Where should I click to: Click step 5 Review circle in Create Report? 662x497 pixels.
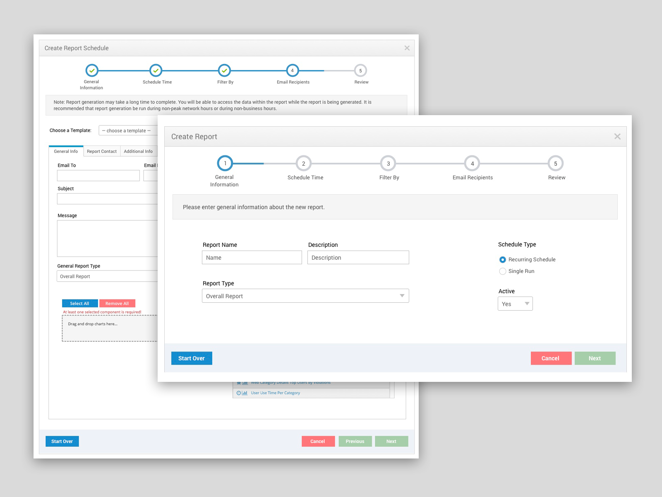556,164
